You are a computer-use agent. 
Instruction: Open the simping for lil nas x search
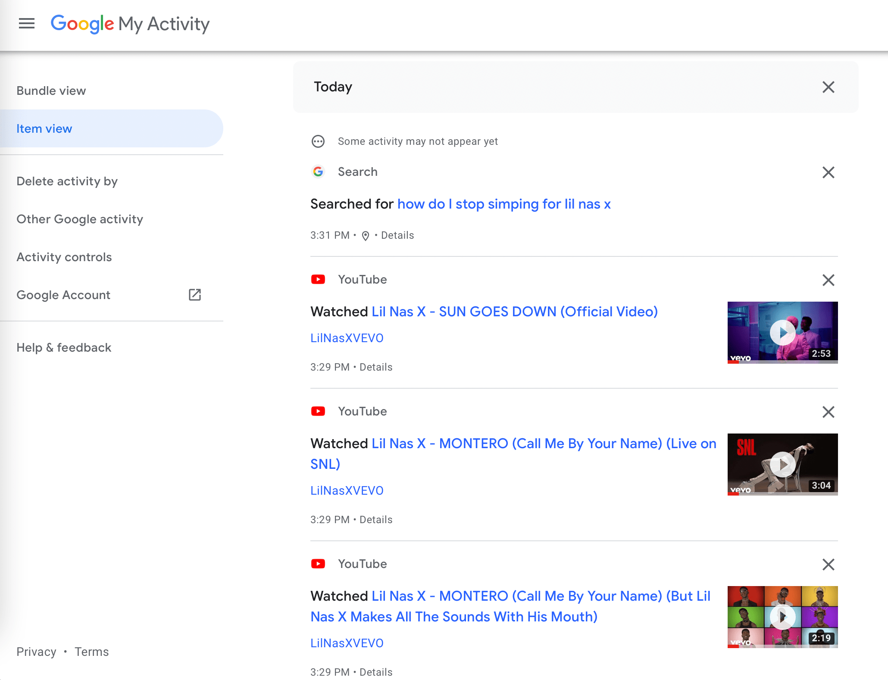click(x=503, y=204)
